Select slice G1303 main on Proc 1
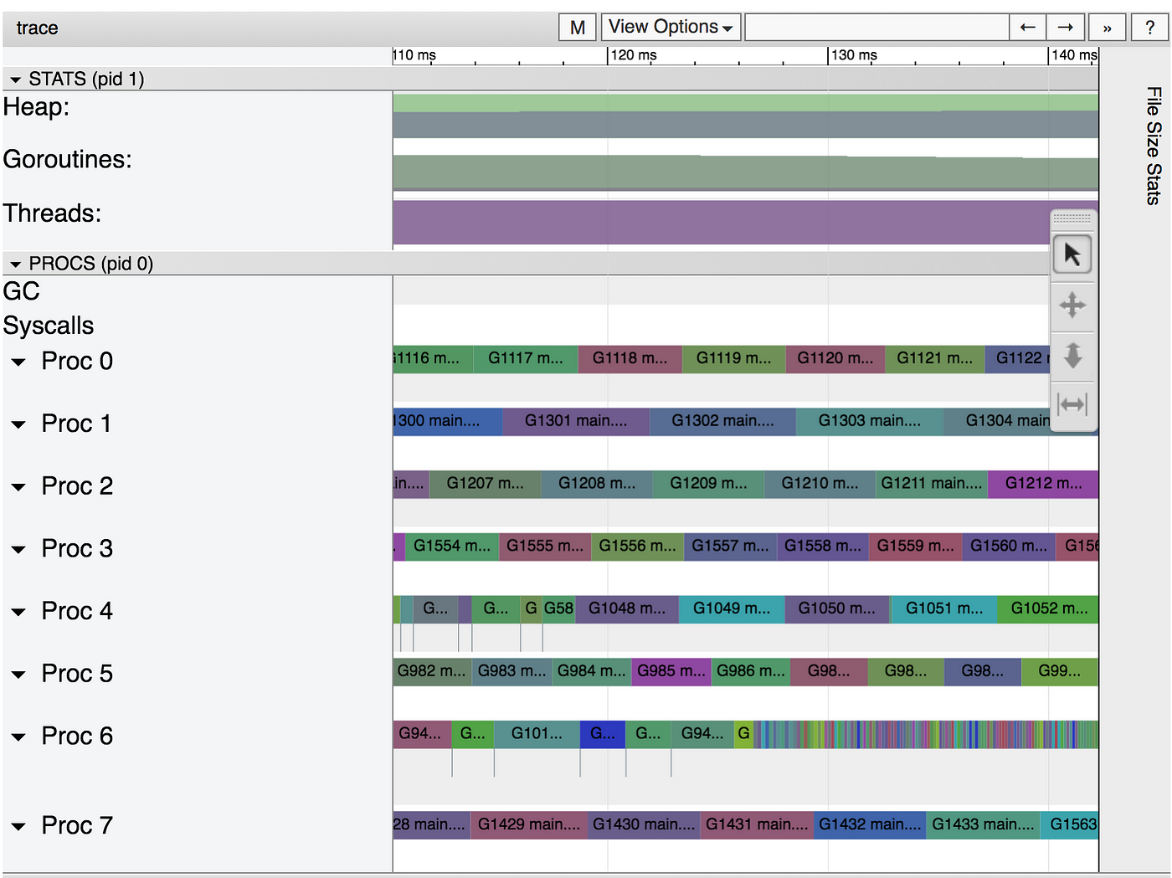This screenshot has height=878, width=1172. click(870, 421)
